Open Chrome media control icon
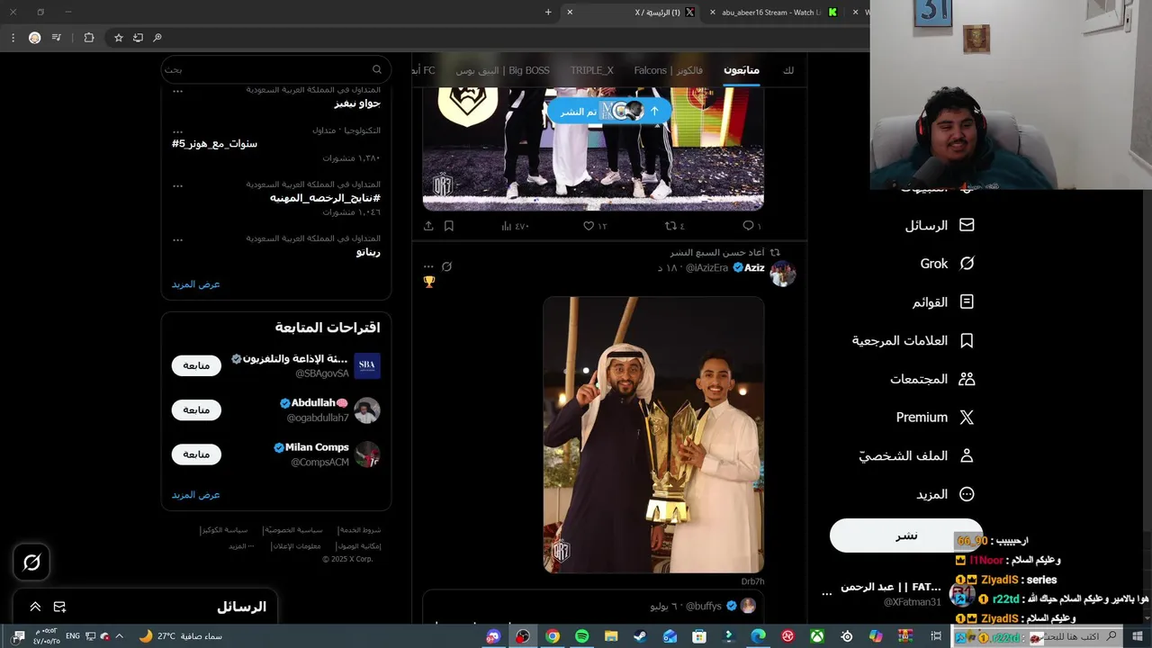Viewport: 1152px width, 648px height. tap(57, 38)
